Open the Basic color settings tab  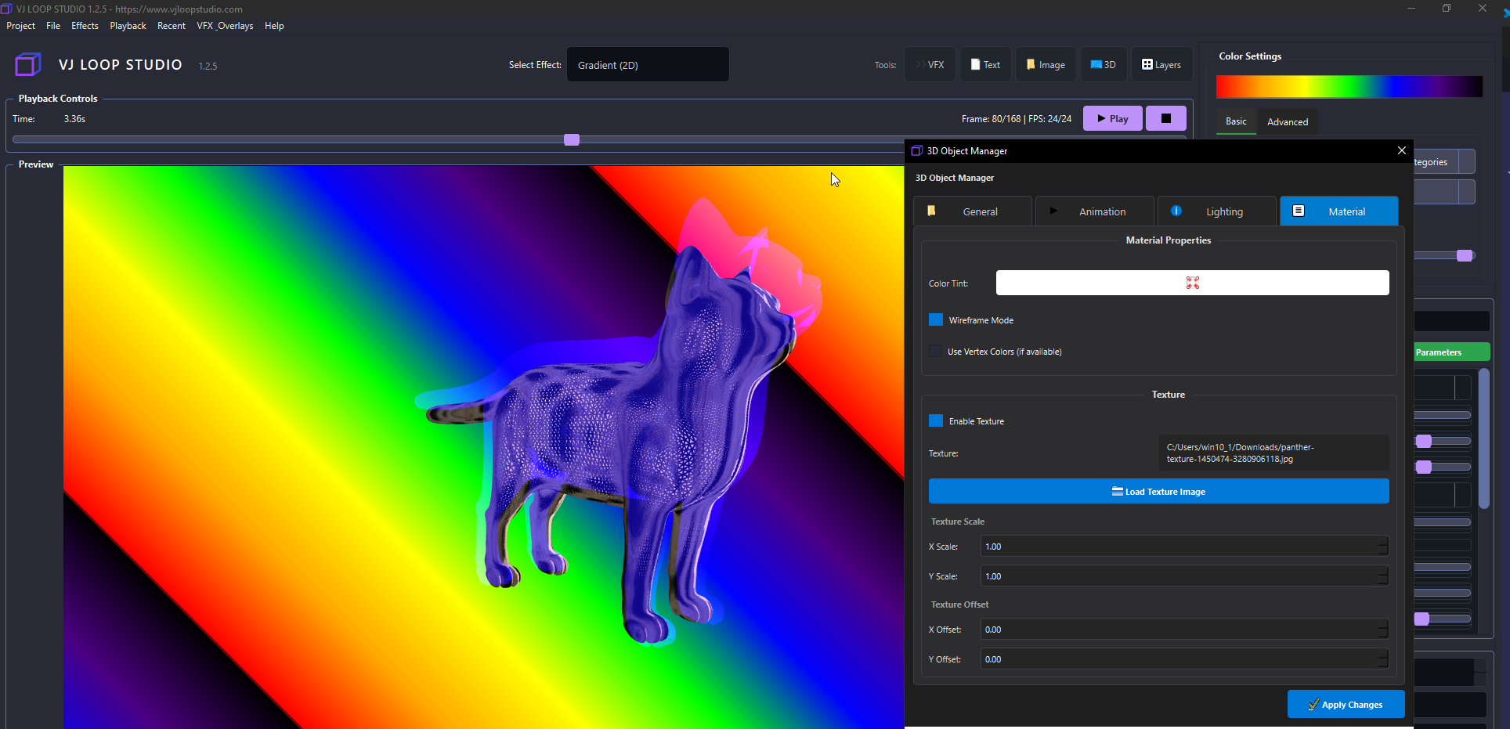[x=1236, y=121]
